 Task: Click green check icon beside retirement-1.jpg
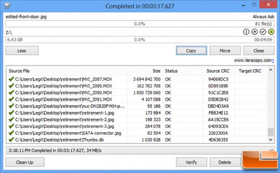tap(11, 113)
